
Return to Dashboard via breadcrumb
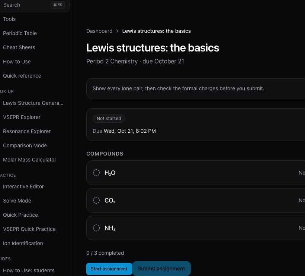(x=99, y=31)
